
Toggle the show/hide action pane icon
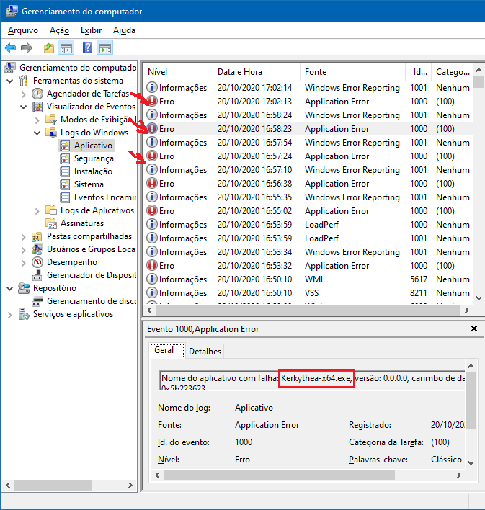(104, 48)
